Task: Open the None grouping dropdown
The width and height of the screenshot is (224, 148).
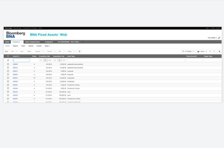Action: [202, 51]
